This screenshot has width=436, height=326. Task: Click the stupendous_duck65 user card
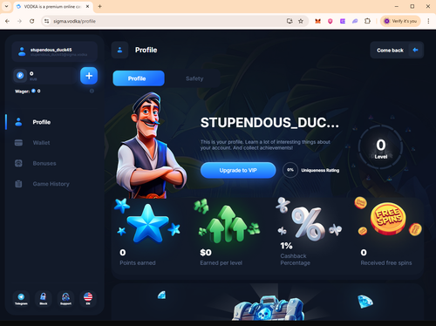click(x=54, y=51)
